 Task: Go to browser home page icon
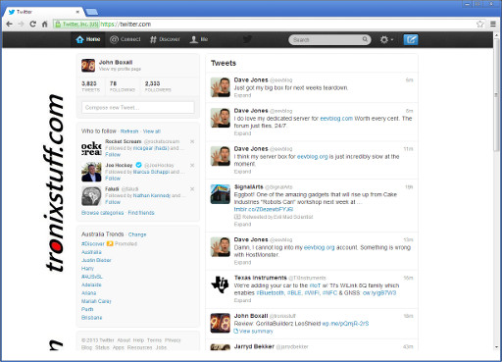click(x=45, y=25)
